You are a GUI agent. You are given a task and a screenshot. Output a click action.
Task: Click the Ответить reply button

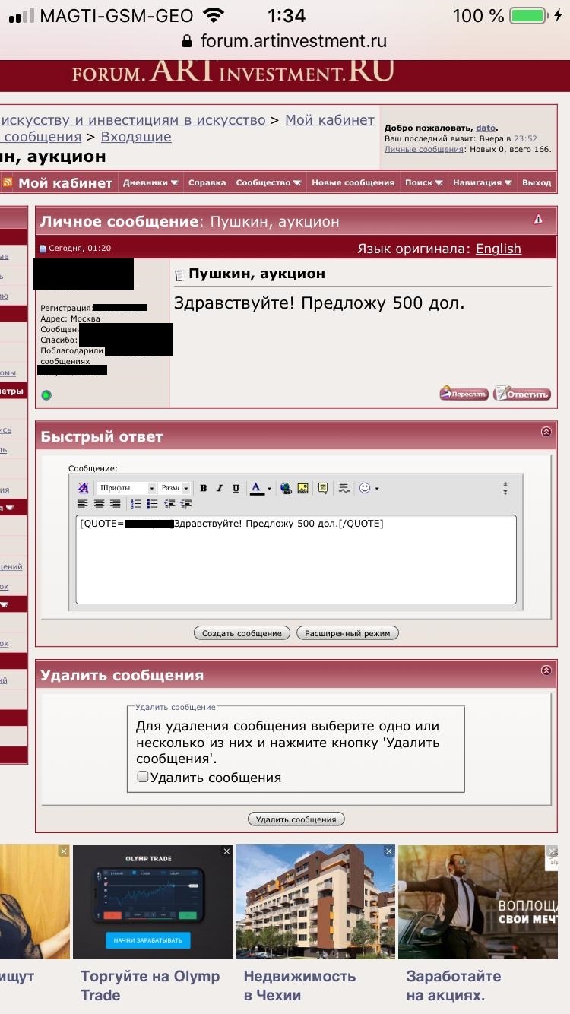(x=522, y=394)
